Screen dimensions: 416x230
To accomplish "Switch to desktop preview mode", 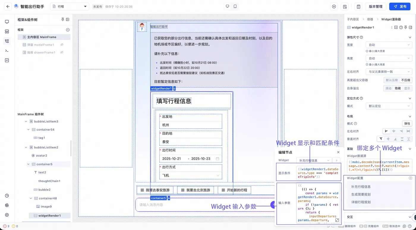I will (x=228, y=6).
